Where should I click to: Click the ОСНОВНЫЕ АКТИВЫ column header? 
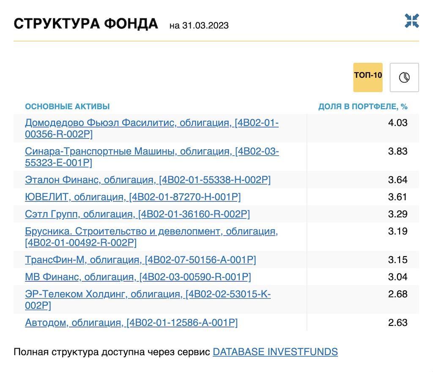[x=67, y=107]
